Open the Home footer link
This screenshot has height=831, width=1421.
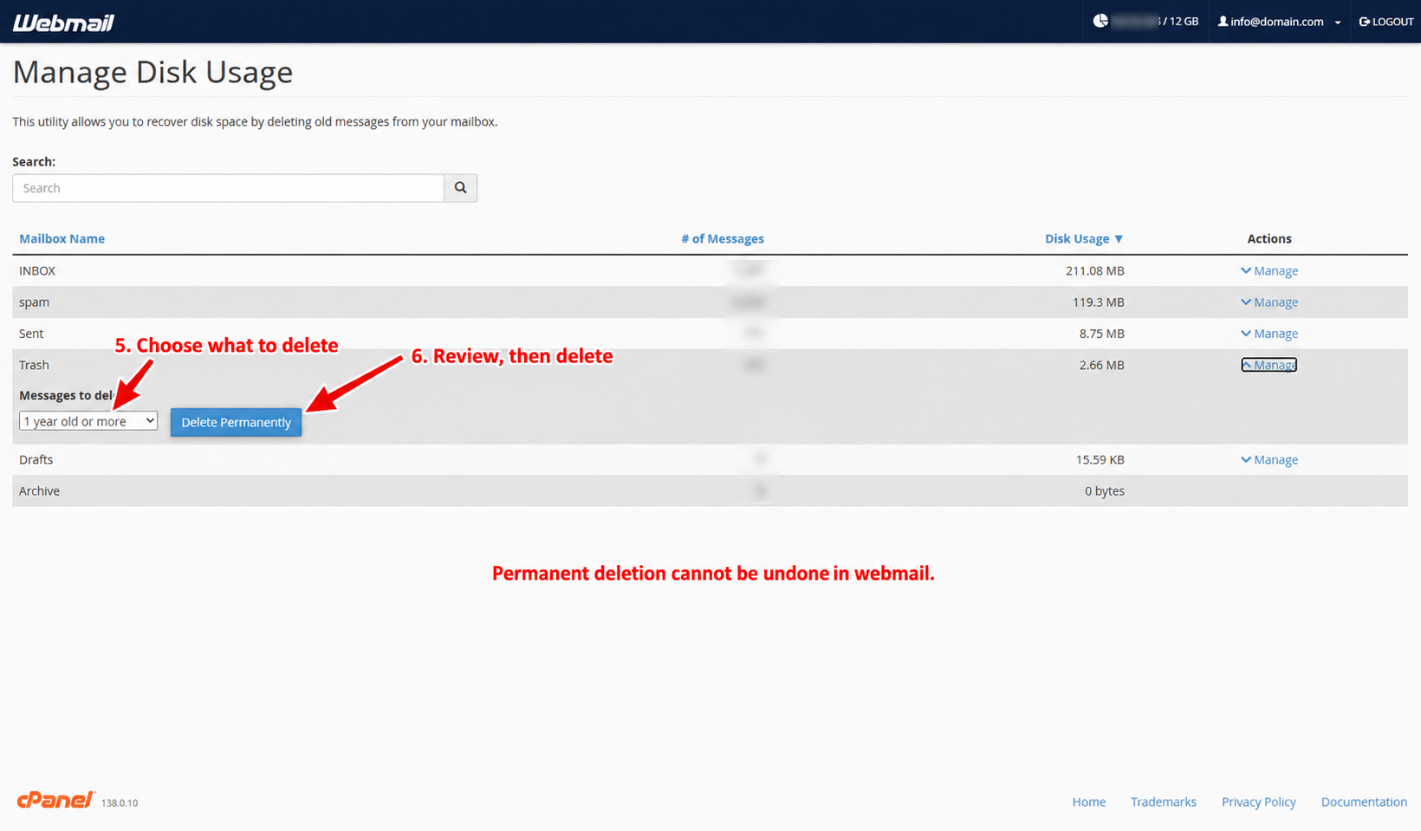point(1089,802)
